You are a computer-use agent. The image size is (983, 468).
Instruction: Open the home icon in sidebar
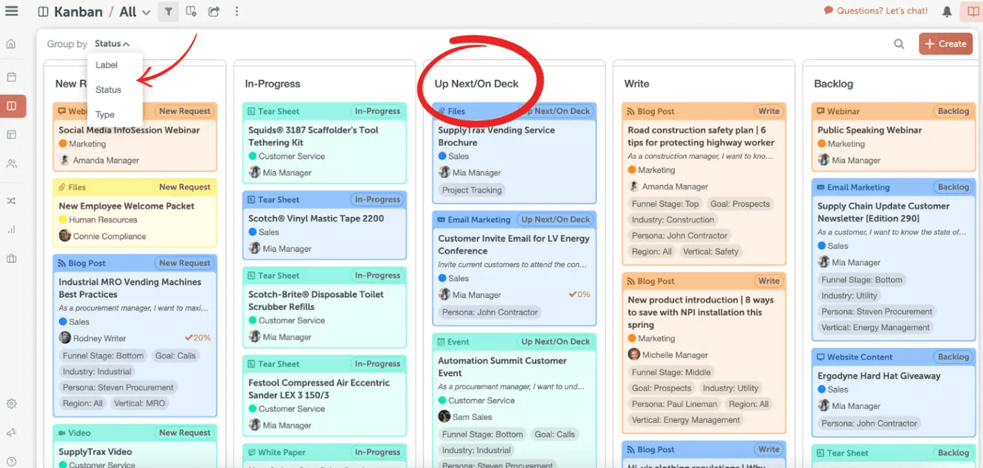pos(12,44)
